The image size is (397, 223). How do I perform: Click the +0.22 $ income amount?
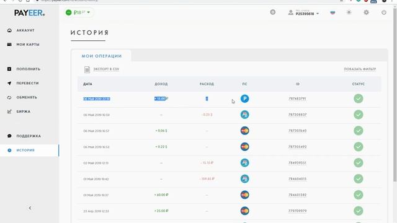pyautogui.click(x=161, y=147)
